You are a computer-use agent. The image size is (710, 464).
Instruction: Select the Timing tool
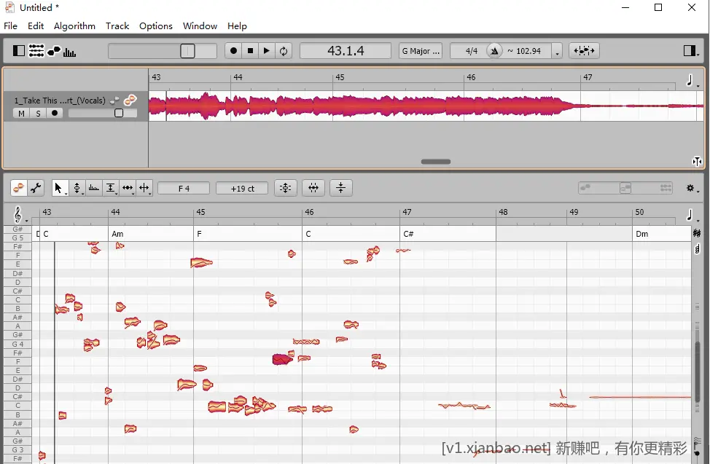tap(128, 188)
